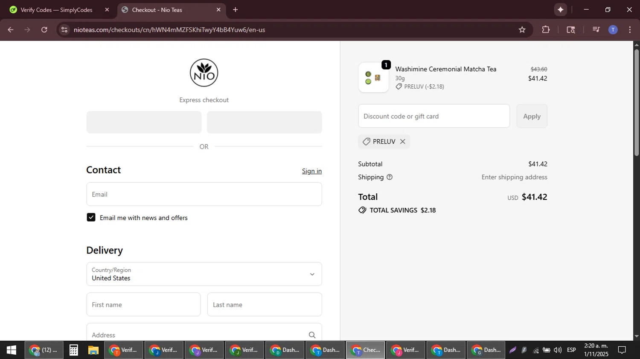Click the Nio Teas logo
Image resolution: width=640 pixels, height=359 pixels.
tap(204, 73)
